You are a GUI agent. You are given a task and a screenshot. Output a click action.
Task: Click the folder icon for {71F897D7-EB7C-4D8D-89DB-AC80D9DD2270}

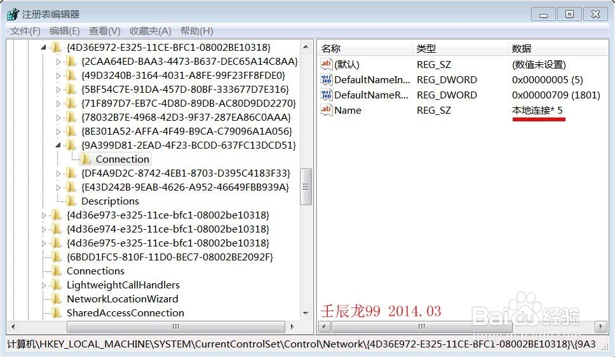pyautogui.click(x=71, y=104)
